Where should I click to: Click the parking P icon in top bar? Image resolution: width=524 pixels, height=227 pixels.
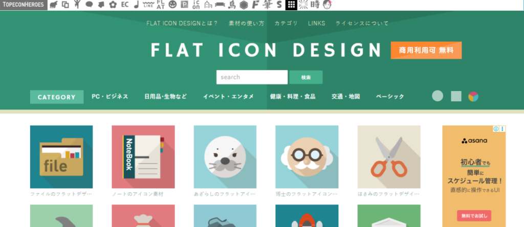184,5
